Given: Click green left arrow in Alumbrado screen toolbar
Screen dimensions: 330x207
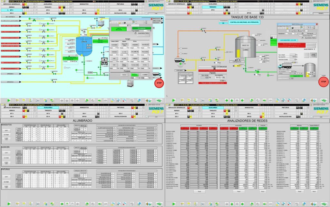Looking at the screenshot, I should point(62,204).
